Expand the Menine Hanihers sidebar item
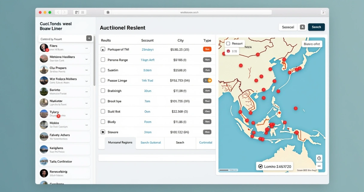Screen dimensions: 364x192 [87, 59]
